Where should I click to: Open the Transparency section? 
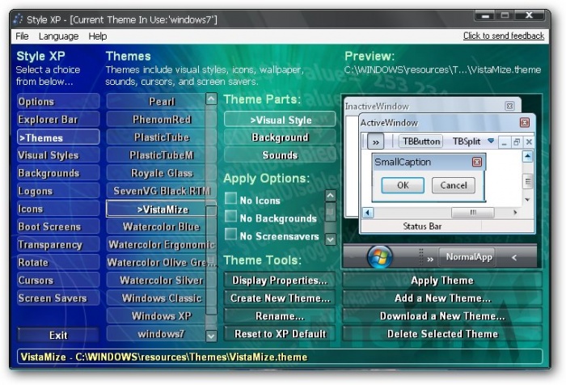[x=58, y=244]
